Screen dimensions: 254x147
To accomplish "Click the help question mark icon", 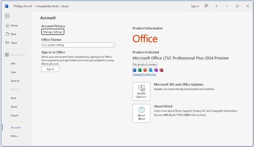I will click(x=217, y=6).
